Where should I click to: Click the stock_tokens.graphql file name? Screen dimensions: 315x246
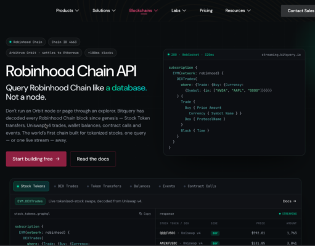click(x=32, y=213)
